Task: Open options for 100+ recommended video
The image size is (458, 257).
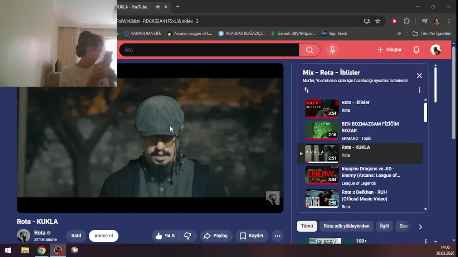Action: click(x=425, y=242)
